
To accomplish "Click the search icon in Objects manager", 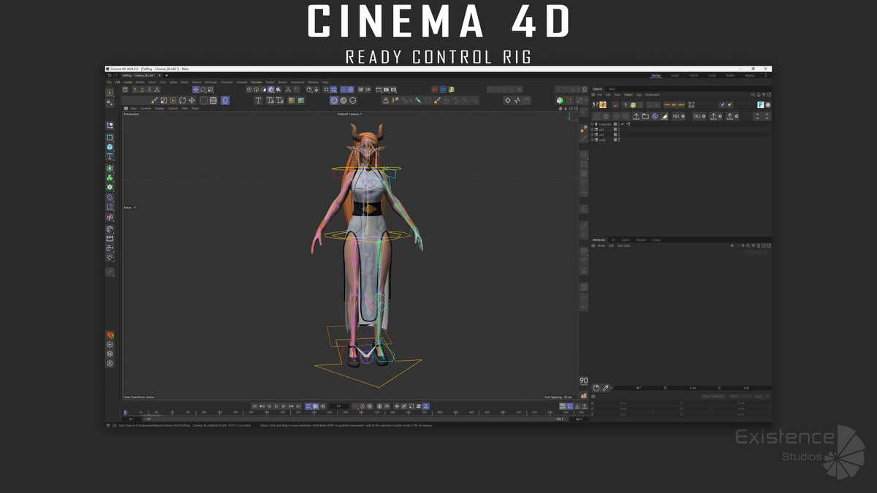I will (753, 95).
